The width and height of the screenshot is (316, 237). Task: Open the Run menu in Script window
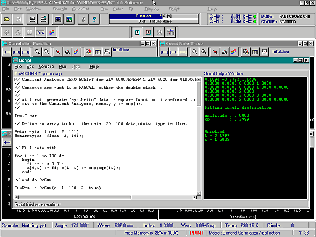tap(62, 67)
